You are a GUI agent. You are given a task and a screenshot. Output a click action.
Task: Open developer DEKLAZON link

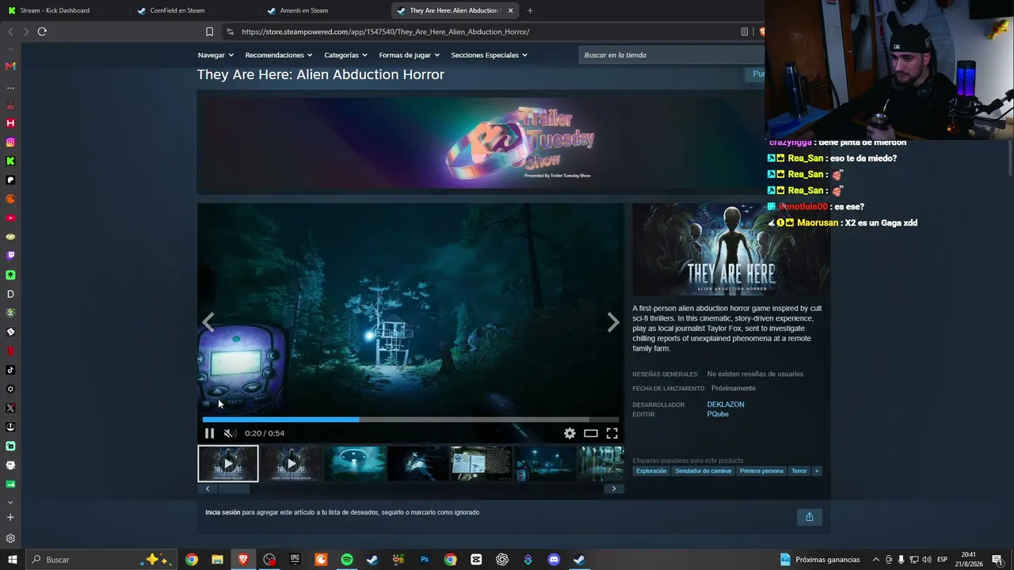[726, 405]
